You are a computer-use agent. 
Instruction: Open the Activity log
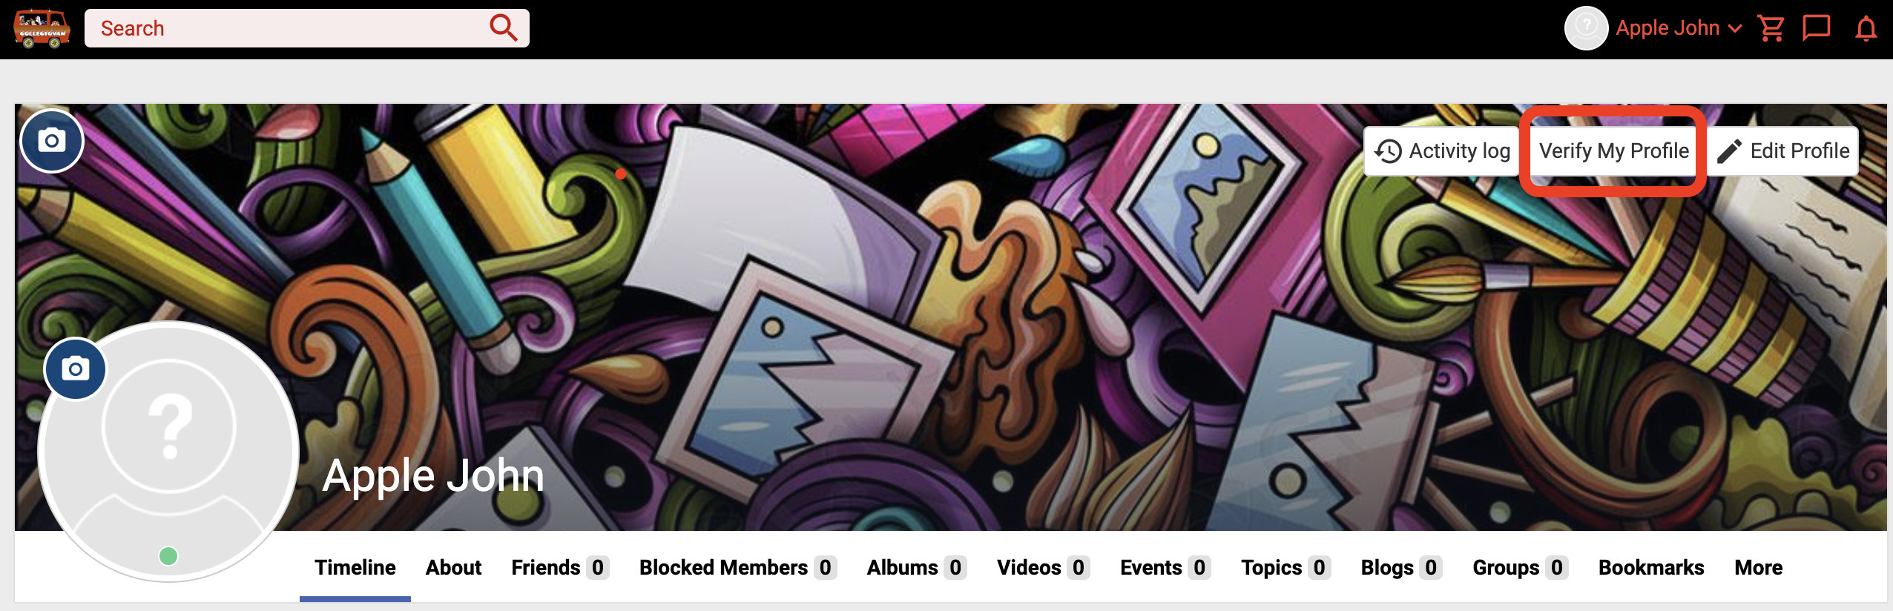click(1441, 151)
